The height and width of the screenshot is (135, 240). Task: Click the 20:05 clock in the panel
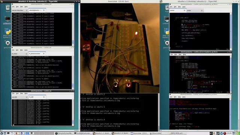tap(229, 133)
